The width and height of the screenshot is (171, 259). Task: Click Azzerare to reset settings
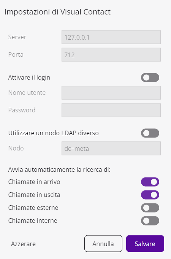23,244
